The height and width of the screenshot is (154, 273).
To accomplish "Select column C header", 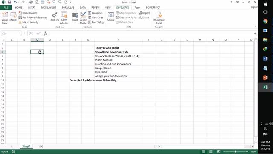I will (x=37, y=40).
